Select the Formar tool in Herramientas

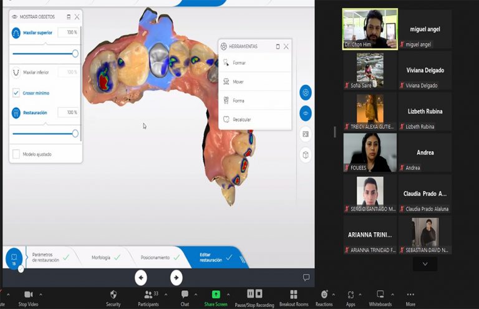click(x=239, y=63)
